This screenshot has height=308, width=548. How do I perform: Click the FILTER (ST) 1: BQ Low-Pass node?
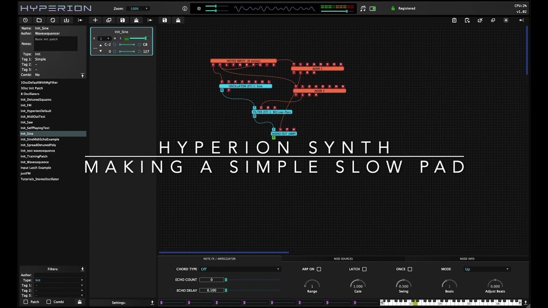pos(272,112)
